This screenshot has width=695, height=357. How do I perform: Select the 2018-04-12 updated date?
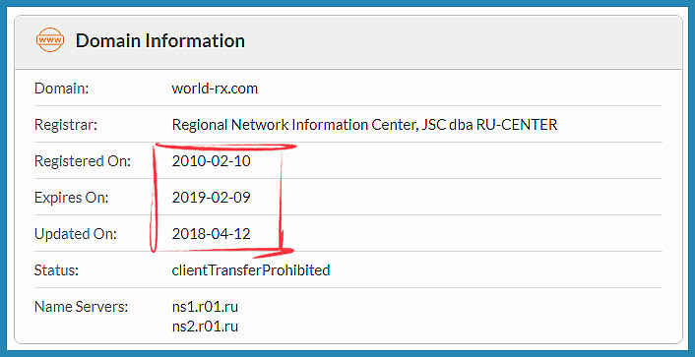pyautogui.click(x=211, y=234)
